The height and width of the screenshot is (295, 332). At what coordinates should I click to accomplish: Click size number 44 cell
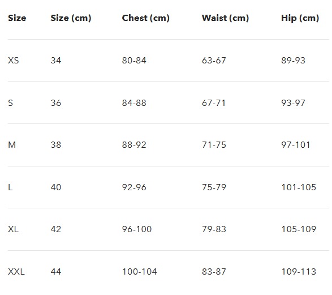coord(56,271)
